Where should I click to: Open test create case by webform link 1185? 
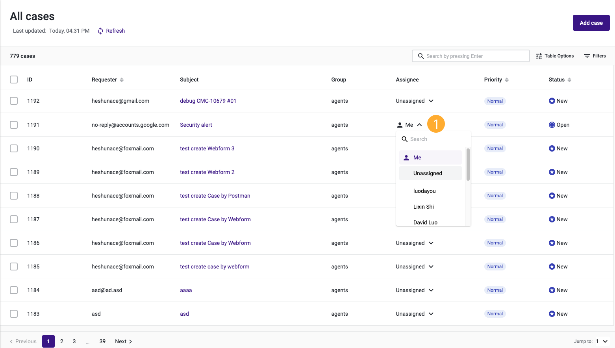point(215,267)
